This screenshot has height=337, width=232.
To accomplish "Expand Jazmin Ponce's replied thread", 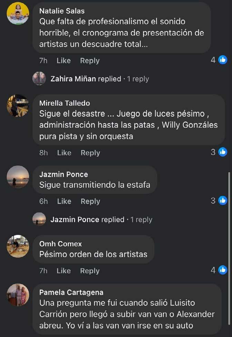I will [x=101, y=220].
